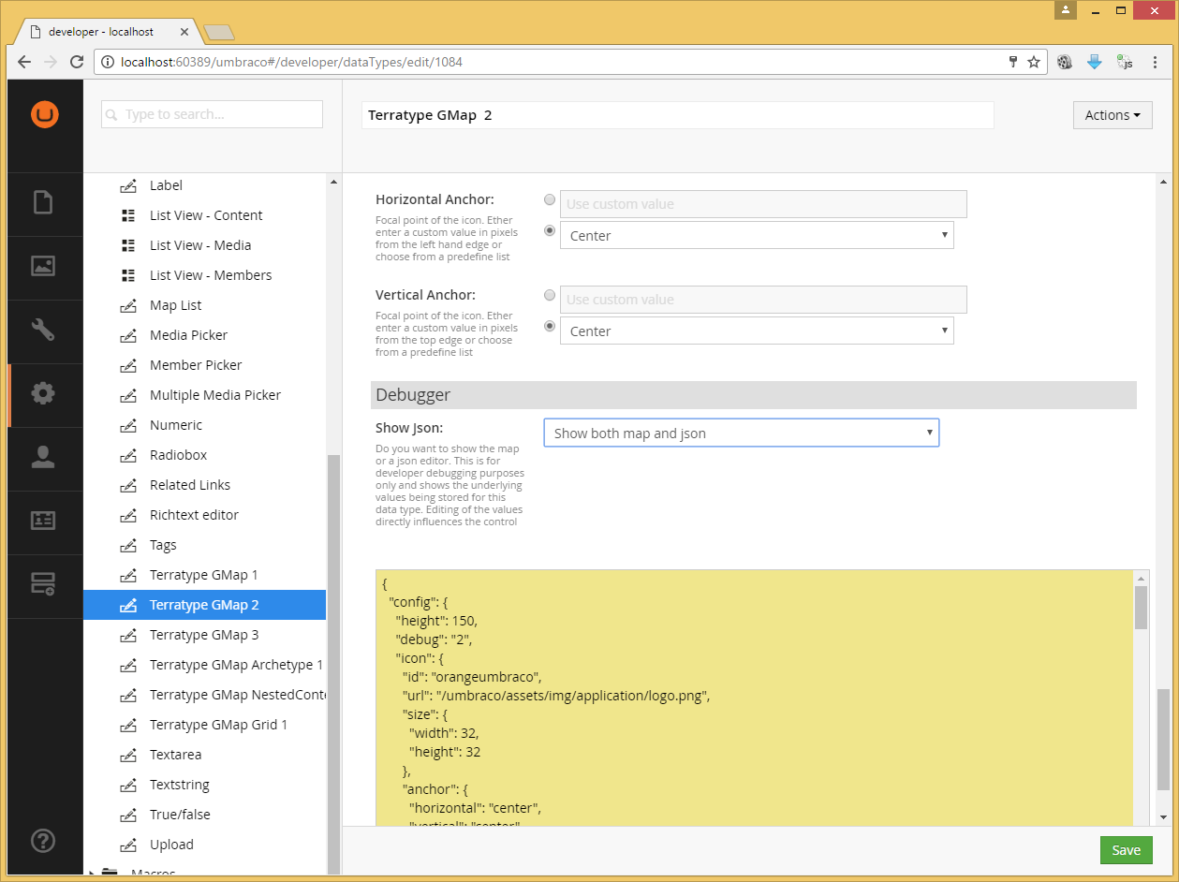Expand the Macros tree node
The image size is (1179, 882).
tap(92, 874)
